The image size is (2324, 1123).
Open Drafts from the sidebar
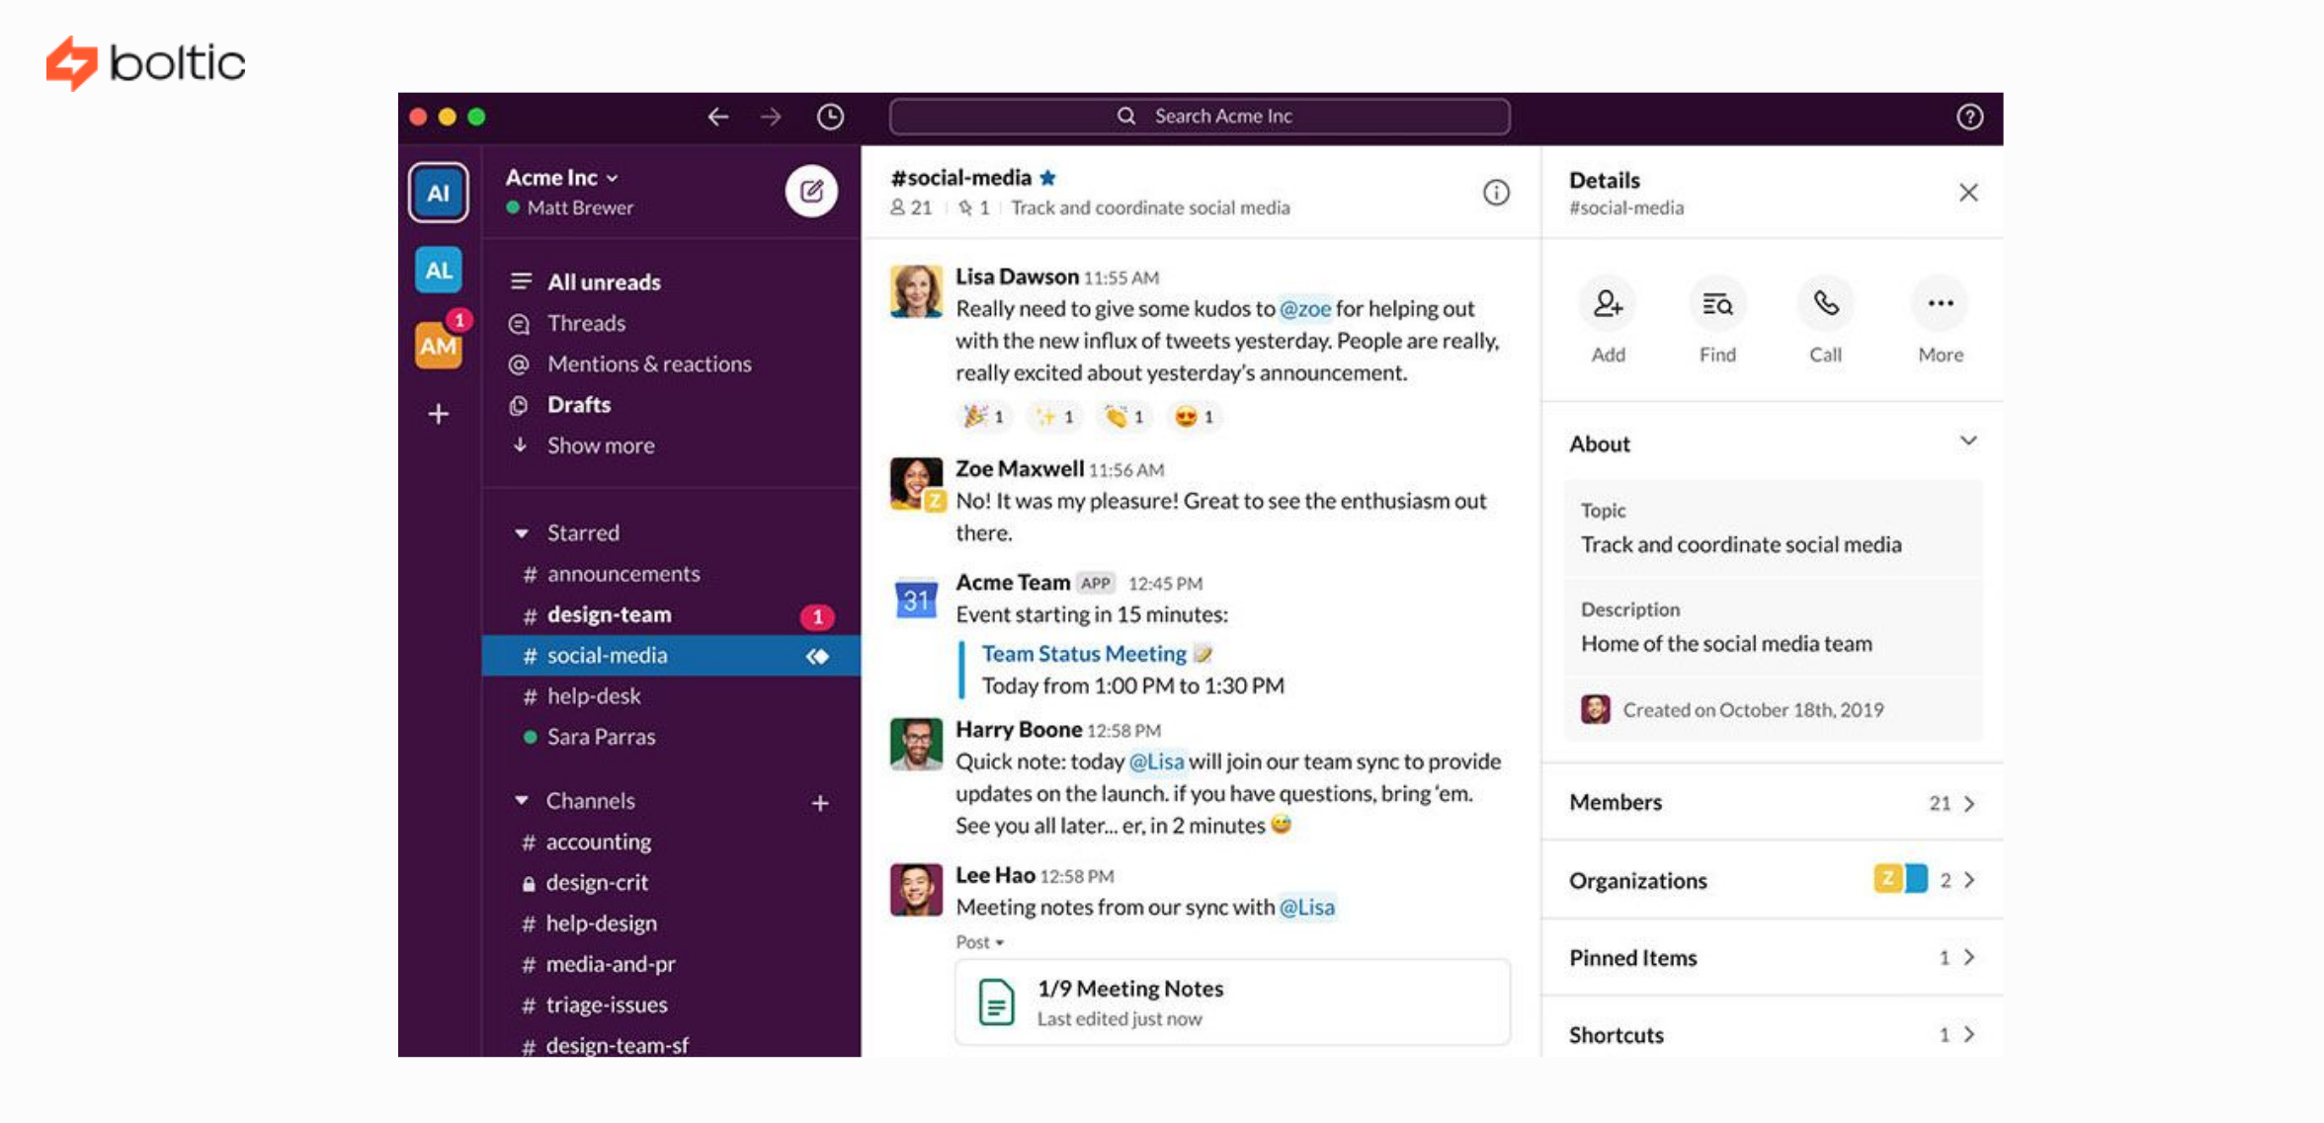(578, 404)
